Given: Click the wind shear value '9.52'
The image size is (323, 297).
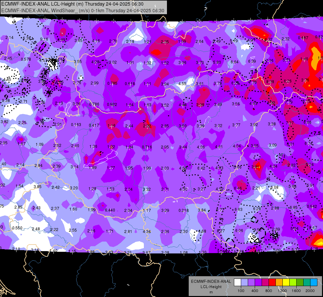Looking at the screenshot, I should 257,230.
